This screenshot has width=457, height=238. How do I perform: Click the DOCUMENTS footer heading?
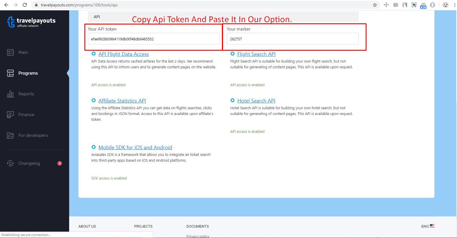198,226
